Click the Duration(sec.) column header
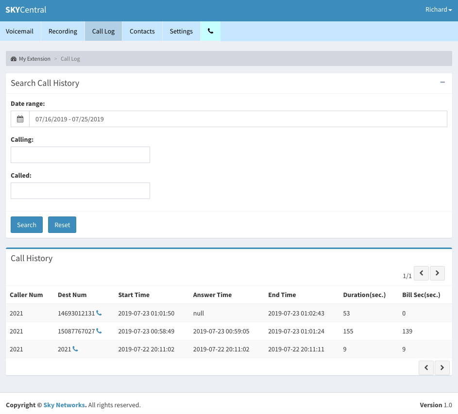The height and width of the screenshot is (414, 458). [364, 295]
